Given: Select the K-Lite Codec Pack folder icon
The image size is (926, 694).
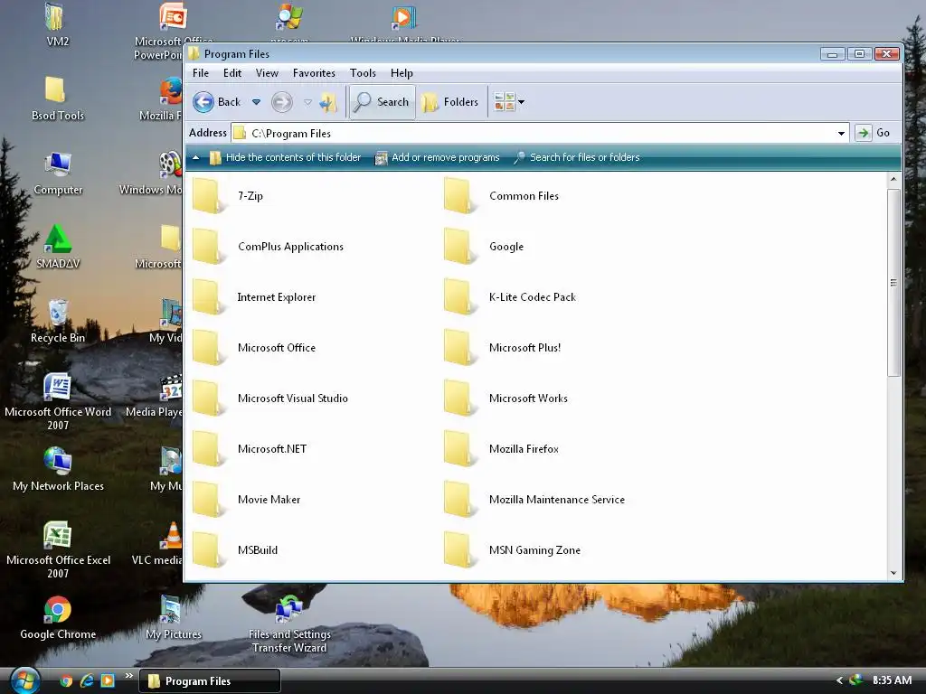Looking at the screenshot, I should click(459, 297).
